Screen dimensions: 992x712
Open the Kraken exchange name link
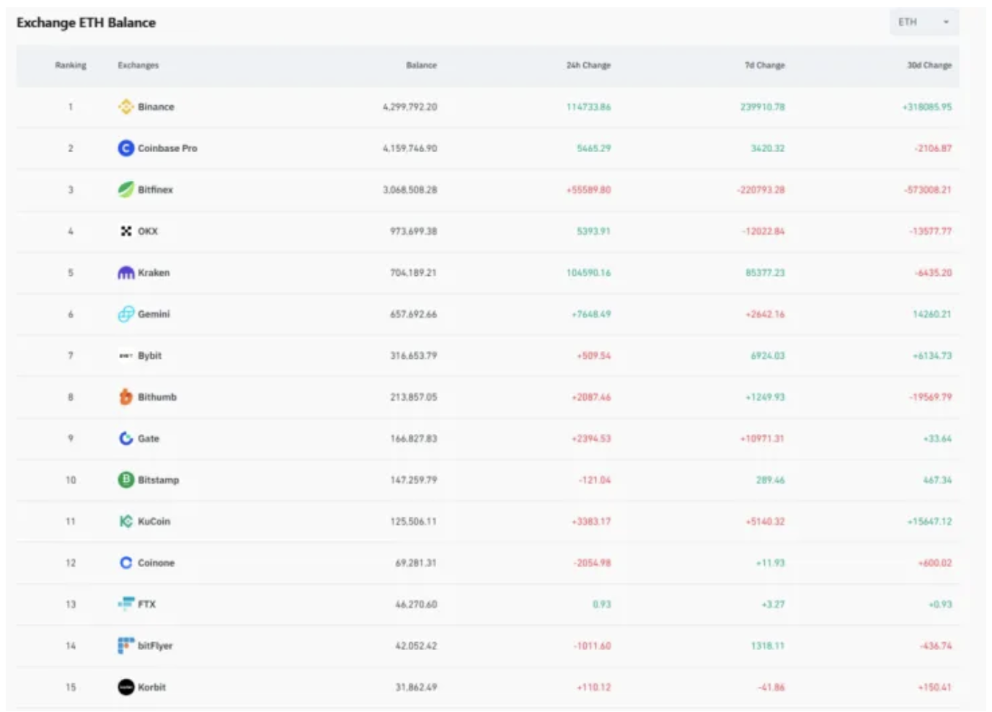pos(154,272)
